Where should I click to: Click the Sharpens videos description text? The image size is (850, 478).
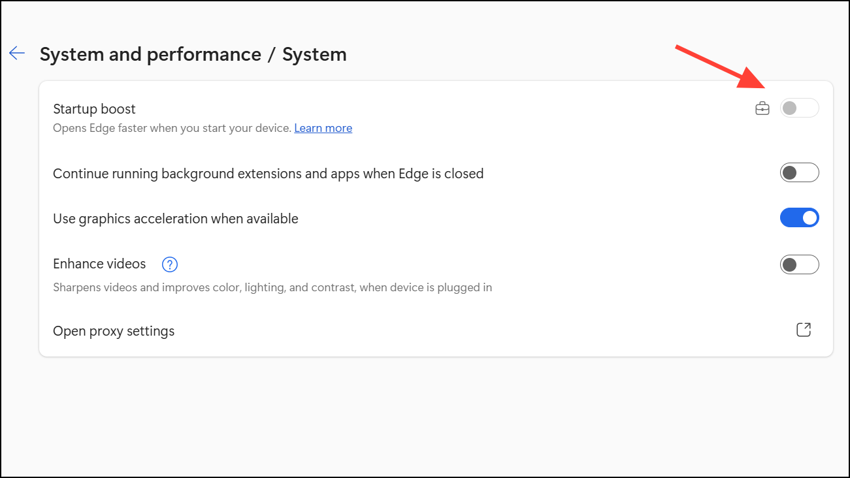tap(272, 287)
